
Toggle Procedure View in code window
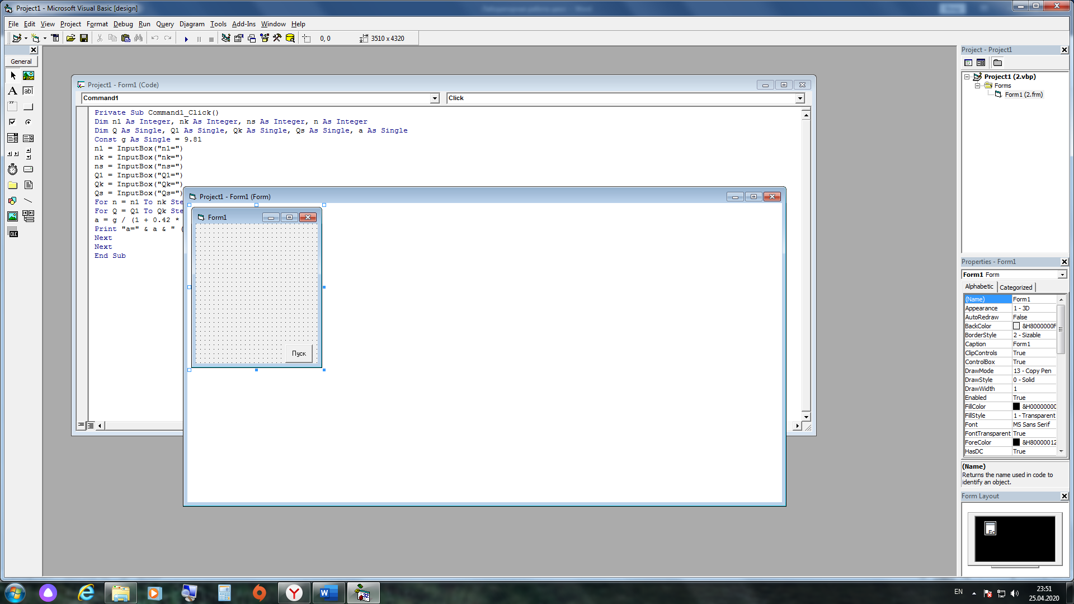82,425
